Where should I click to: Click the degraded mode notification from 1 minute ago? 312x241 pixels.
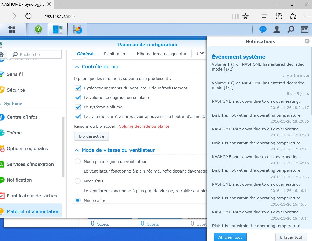[260, 70]
